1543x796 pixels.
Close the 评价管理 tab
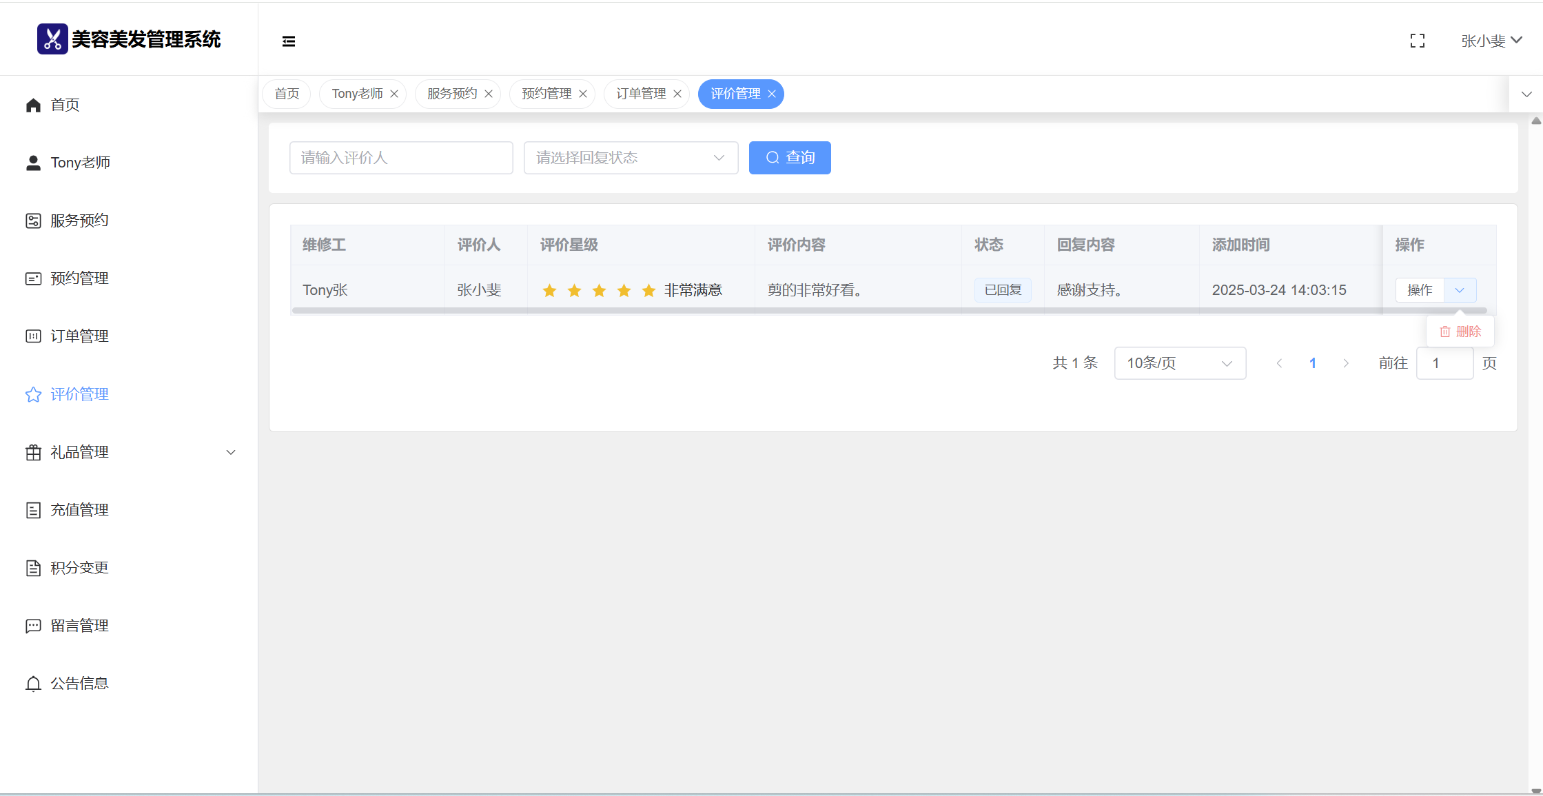point(772,94)
